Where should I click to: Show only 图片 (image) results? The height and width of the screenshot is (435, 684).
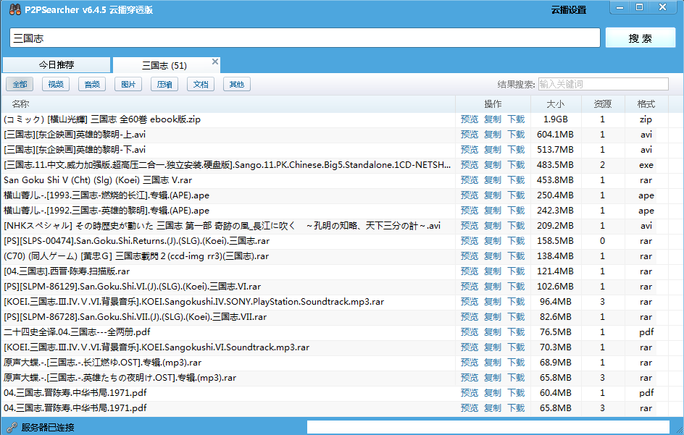click(x=128, y=85)
